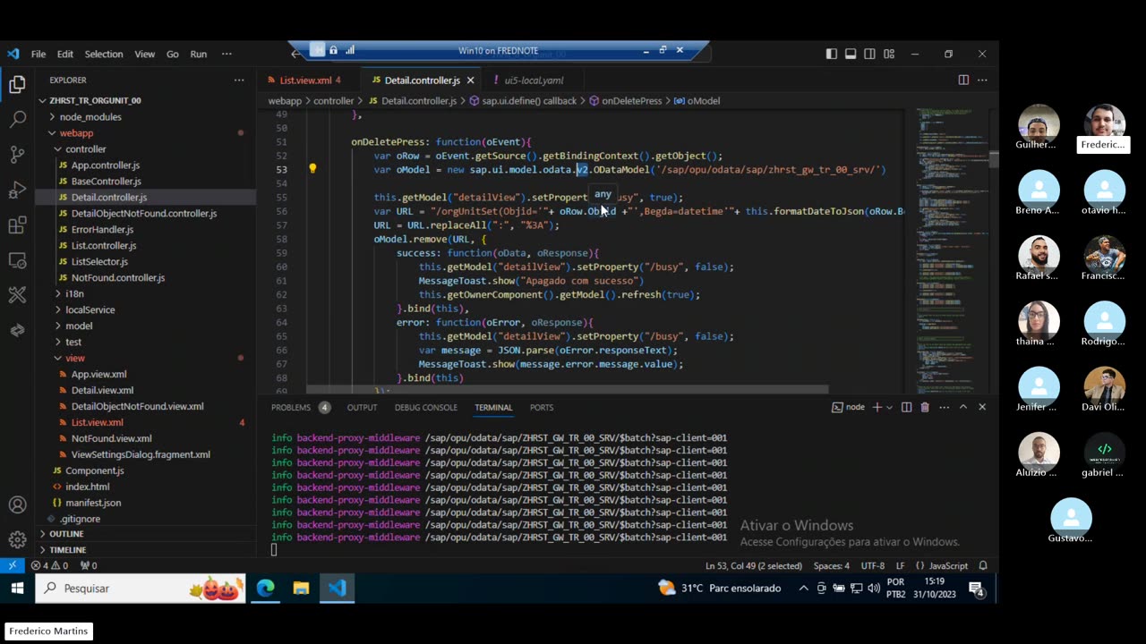Collapse the webapp folder
This screenshot has height=644, width=1146.
click(x=145, y=132)
